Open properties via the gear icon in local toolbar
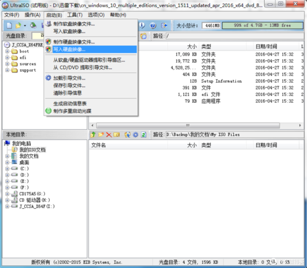This screenshot has height=268, width=307. (136, 135)
